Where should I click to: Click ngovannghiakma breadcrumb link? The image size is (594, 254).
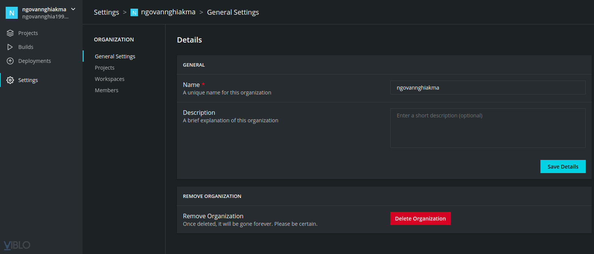click(x=168, y=12)
